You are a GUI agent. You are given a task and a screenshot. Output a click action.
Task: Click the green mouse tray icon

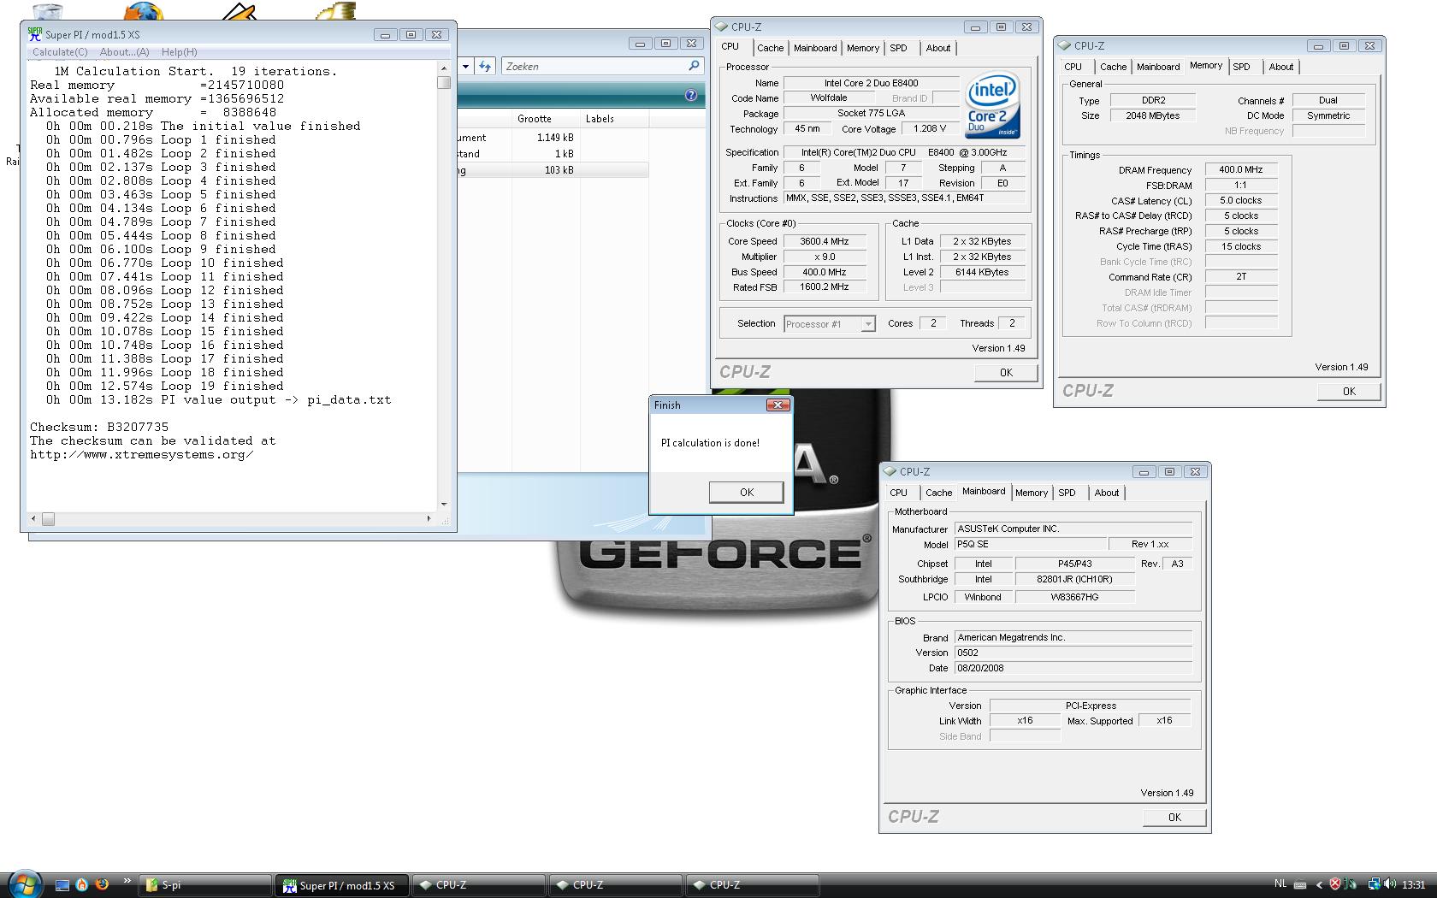tap(1351, 885)
